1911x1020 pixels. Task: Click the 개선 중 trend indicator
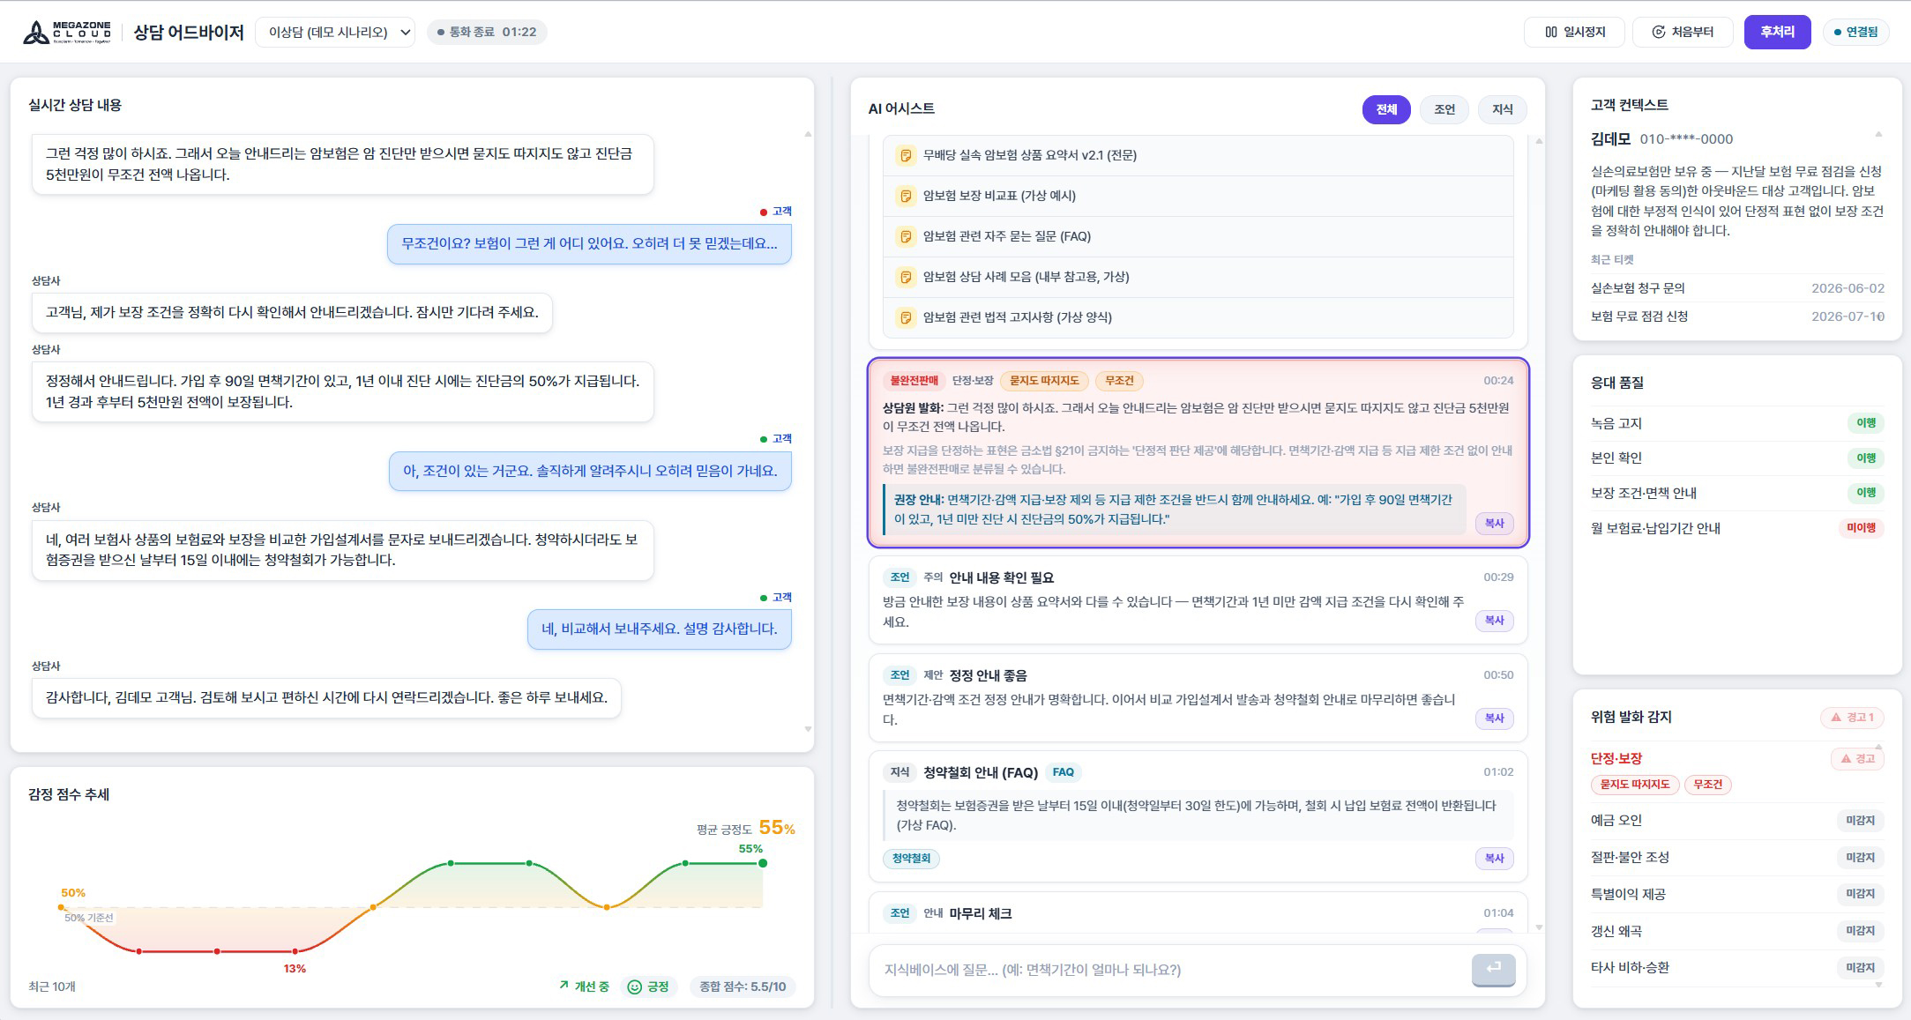(x=584, y=986)
